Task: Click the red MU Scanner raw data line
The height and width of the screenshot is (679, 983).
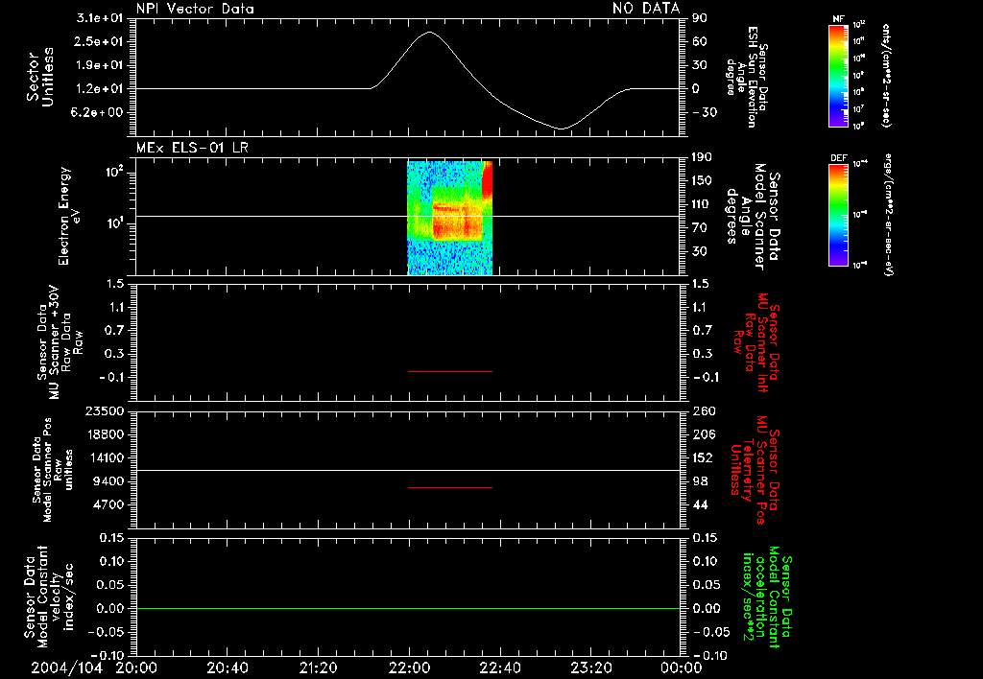Action: pyautogui.click(x=449, y=371)
